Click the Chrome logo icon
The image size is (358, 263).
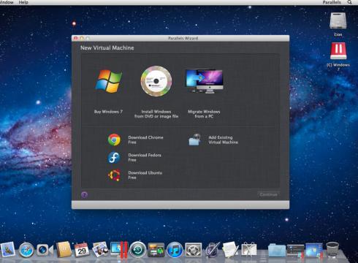[x=114, y=140]
